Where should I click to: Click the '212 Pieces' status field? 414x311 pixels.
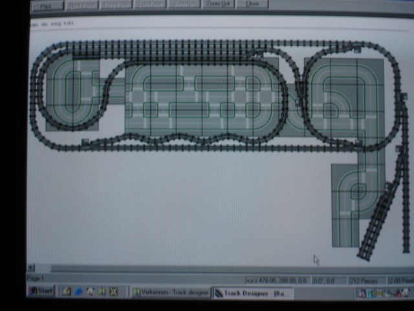367,281
